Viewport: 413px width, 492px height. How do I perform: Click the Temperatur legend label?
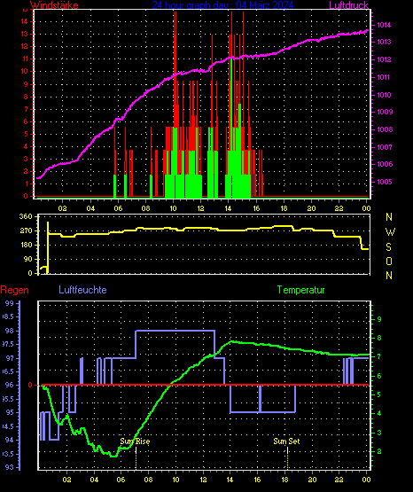coord(300,290)
